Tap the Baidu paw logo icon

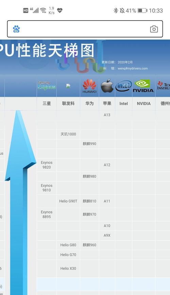click(16, 29)
